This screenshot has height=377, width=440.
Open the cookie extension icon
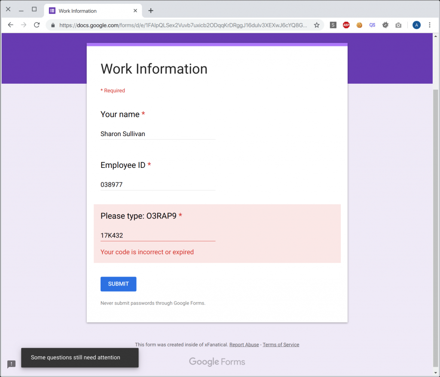[359, 25]
